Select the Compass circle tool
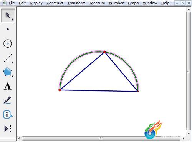 click(x=8, y=43)
